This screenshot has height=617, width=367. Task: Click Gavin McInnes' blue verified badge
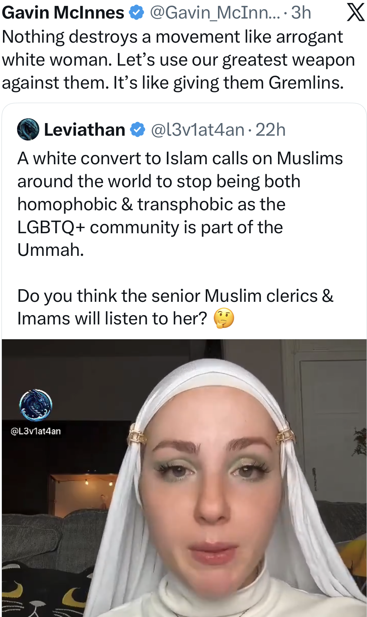pyautogui.click(x=136, y=13)
